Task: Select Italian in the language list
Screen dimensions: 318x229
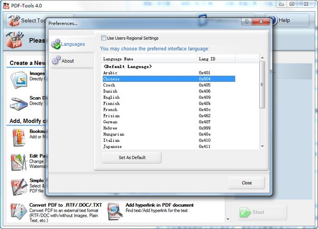Action: pos(169,140)
